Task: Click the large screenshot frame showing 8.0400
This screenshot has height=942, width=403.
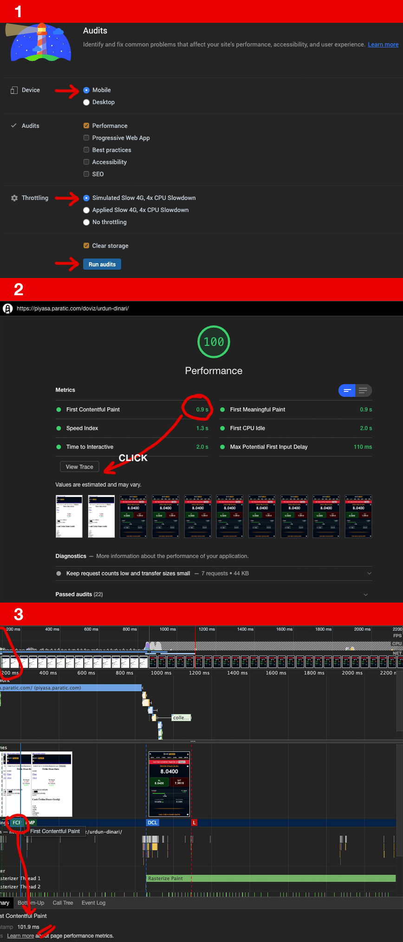Action: point(169,784)
